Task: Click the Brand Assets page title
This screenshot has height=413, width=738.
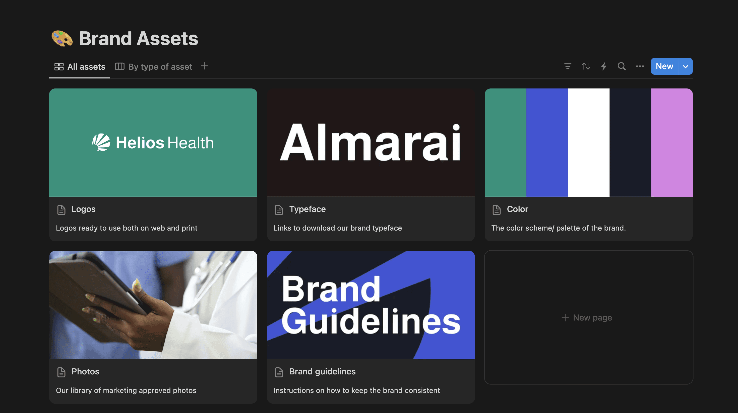Action: click(x=139, y=38)
